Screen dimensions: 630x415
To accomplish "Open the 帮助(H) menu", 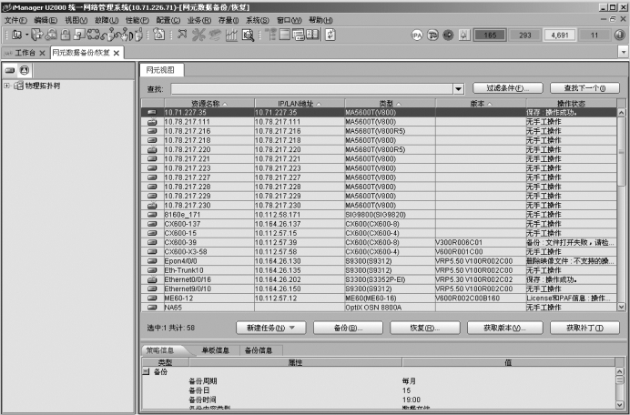I will [x=320, y=20].
